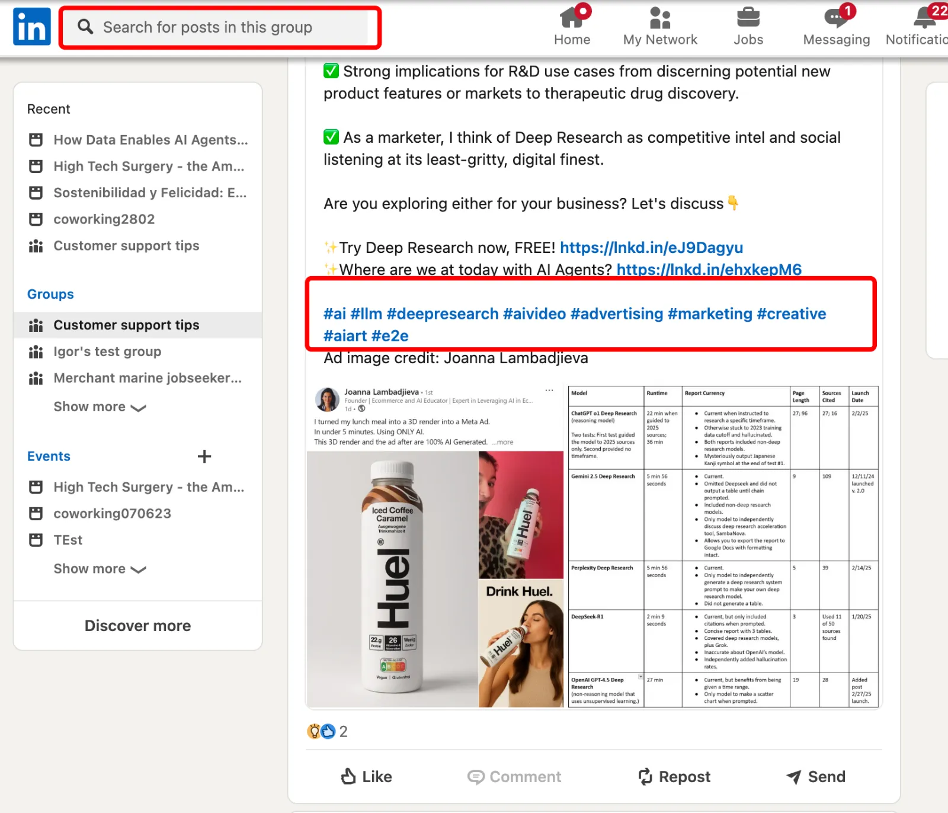The width and height of the screenshot is (948, 813).
Task: Click calendar icon beside coworking070623
Action: (x=36, y=514)
